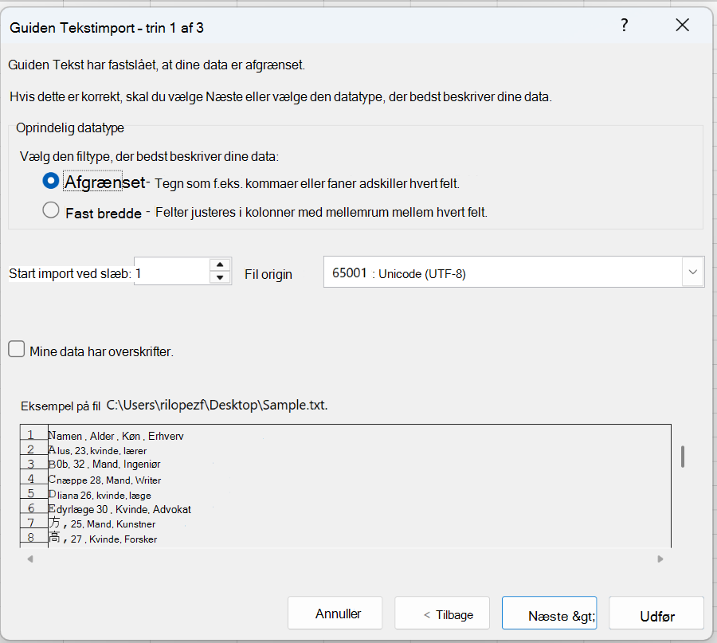Viewport: 717px width, 643px height.
Task: Enable Mine data har overskrifter checkbox
Action: point(17,349)
